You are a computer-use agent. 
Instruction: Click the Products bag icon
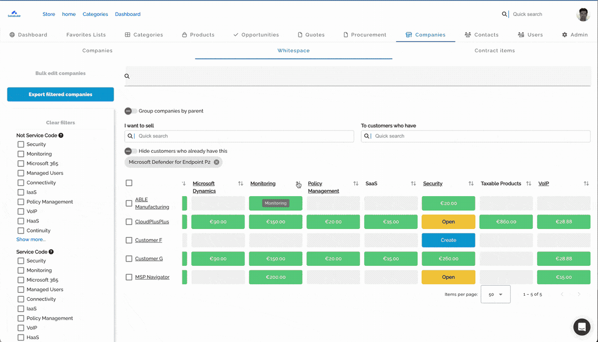[x=184, y=35]
